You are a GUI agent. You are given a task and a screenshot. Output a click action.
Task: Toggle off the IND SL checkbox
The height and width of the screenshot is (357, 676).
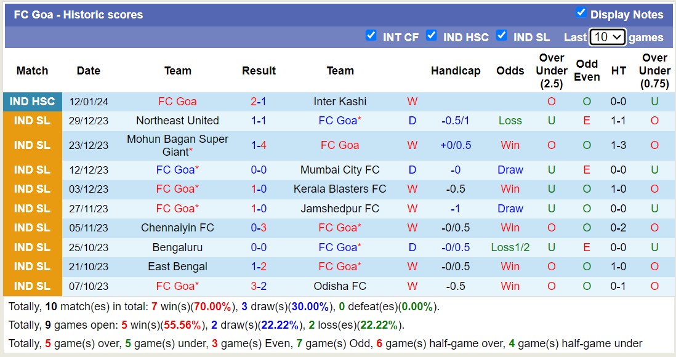(502, 36)
